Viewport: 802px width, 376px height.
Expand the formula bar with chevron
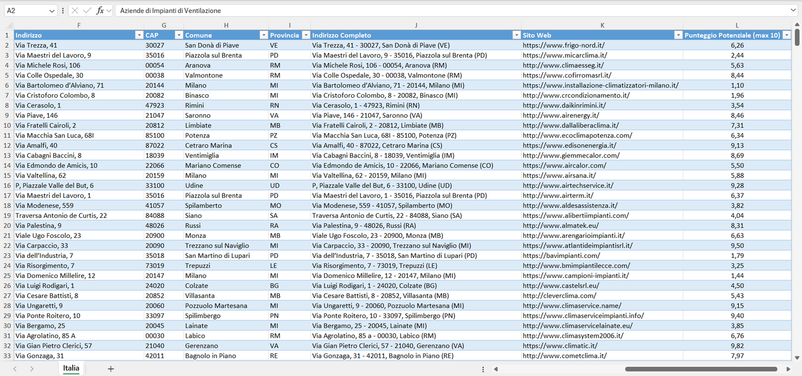coord(793,11)
